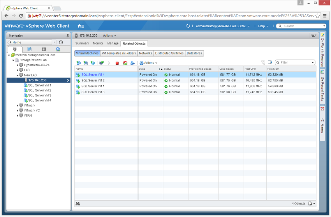Image resolution: width=331 pixels, height=217 pixels.
Task: Reload the browser page
Action: 21,16
